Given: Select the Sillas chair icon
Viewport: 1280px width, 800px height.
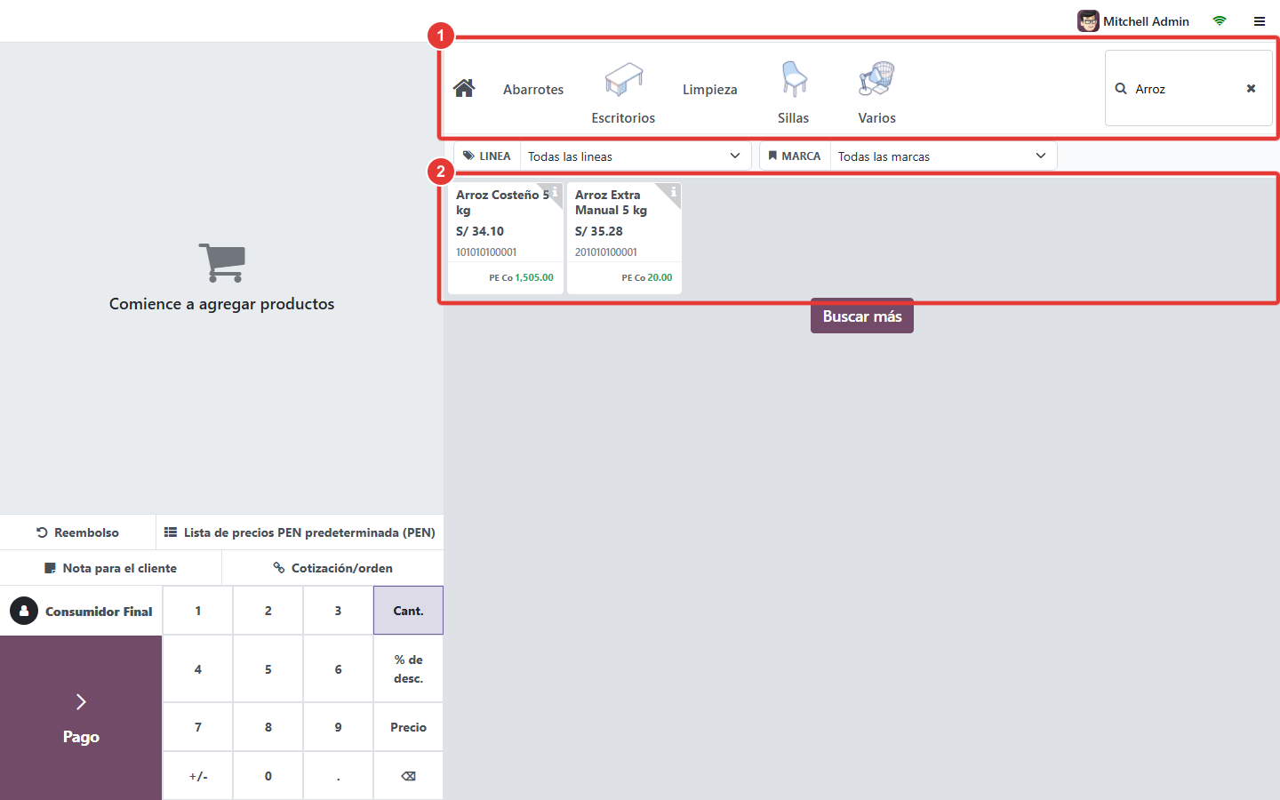Looking at the screenshot, I should click(794, 79).
